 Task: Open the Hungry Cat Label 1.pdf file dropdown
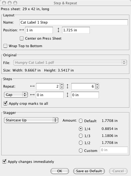(70, 62)
